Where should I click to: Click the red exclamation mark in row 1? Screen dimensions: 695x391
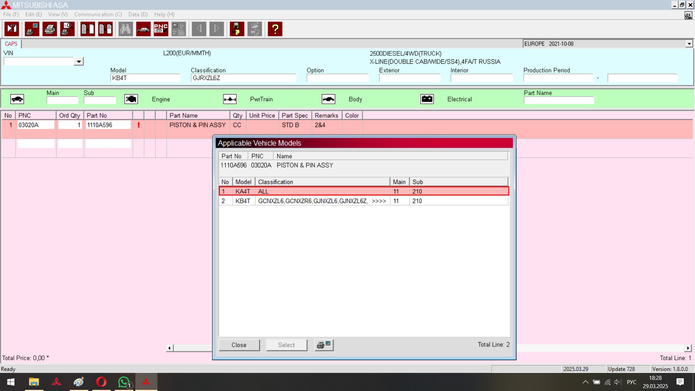coord(139,125)
